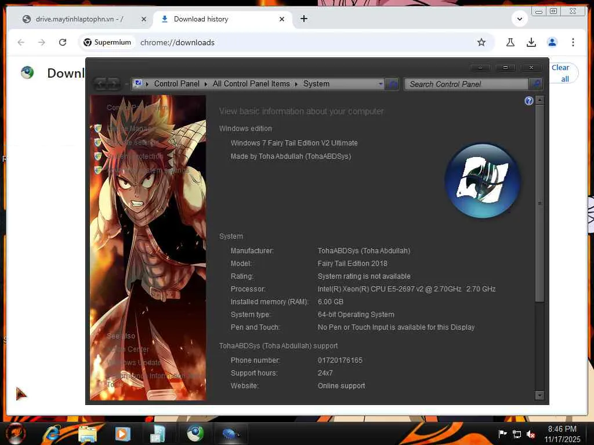The image size is (594, 445).
Task: Click Online support website link
Action: [x=341, y=385]
